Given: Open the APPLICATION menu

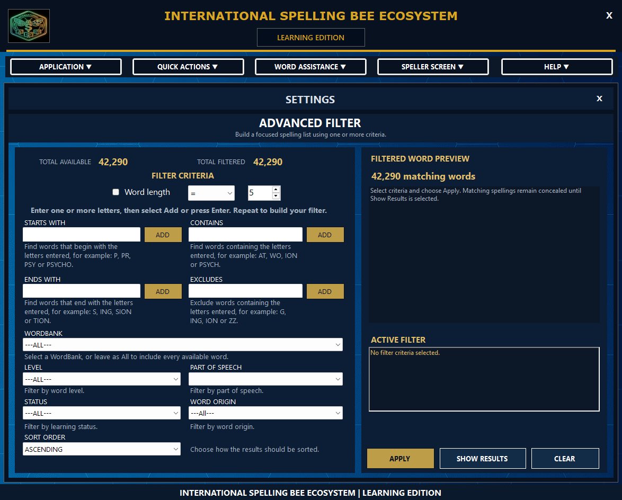Looking at the screenshot, I should point(66,67).
